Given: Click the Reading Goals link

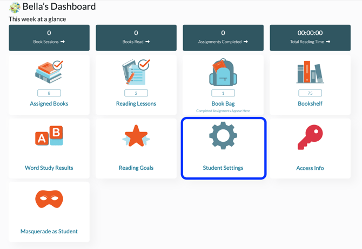Looking at the screenshot, I should point(136,168).
